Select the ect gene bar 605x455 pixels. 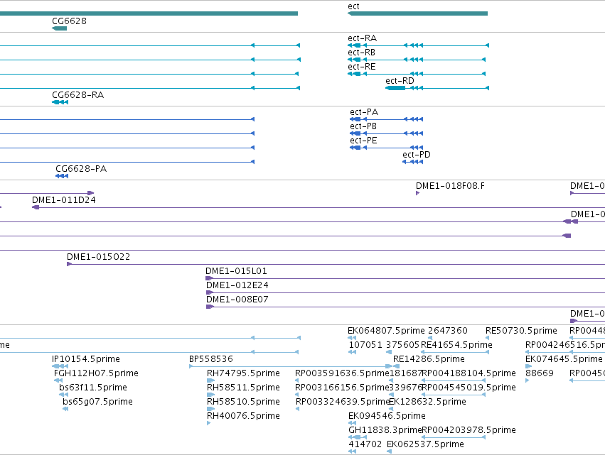(417, 13)
